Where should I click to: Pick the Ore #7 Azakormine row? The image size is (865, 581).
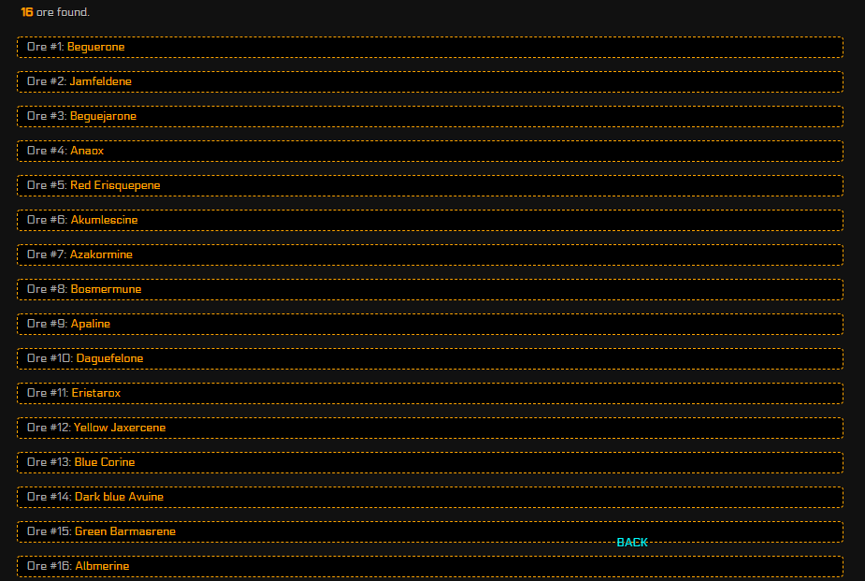pos(430,254)
